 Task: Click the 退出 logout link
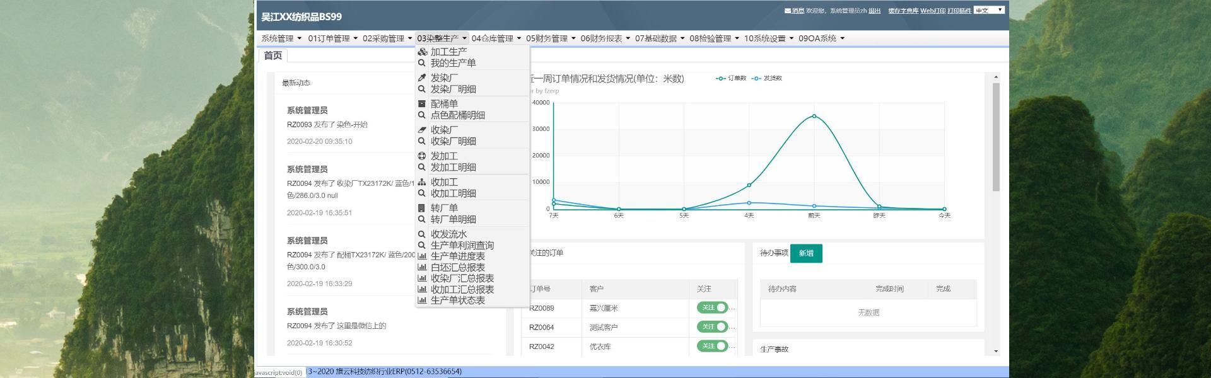point(874,11)
